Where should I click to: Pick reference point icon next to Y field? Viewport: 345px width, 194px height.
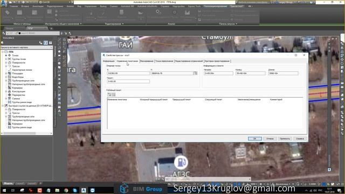195,73
